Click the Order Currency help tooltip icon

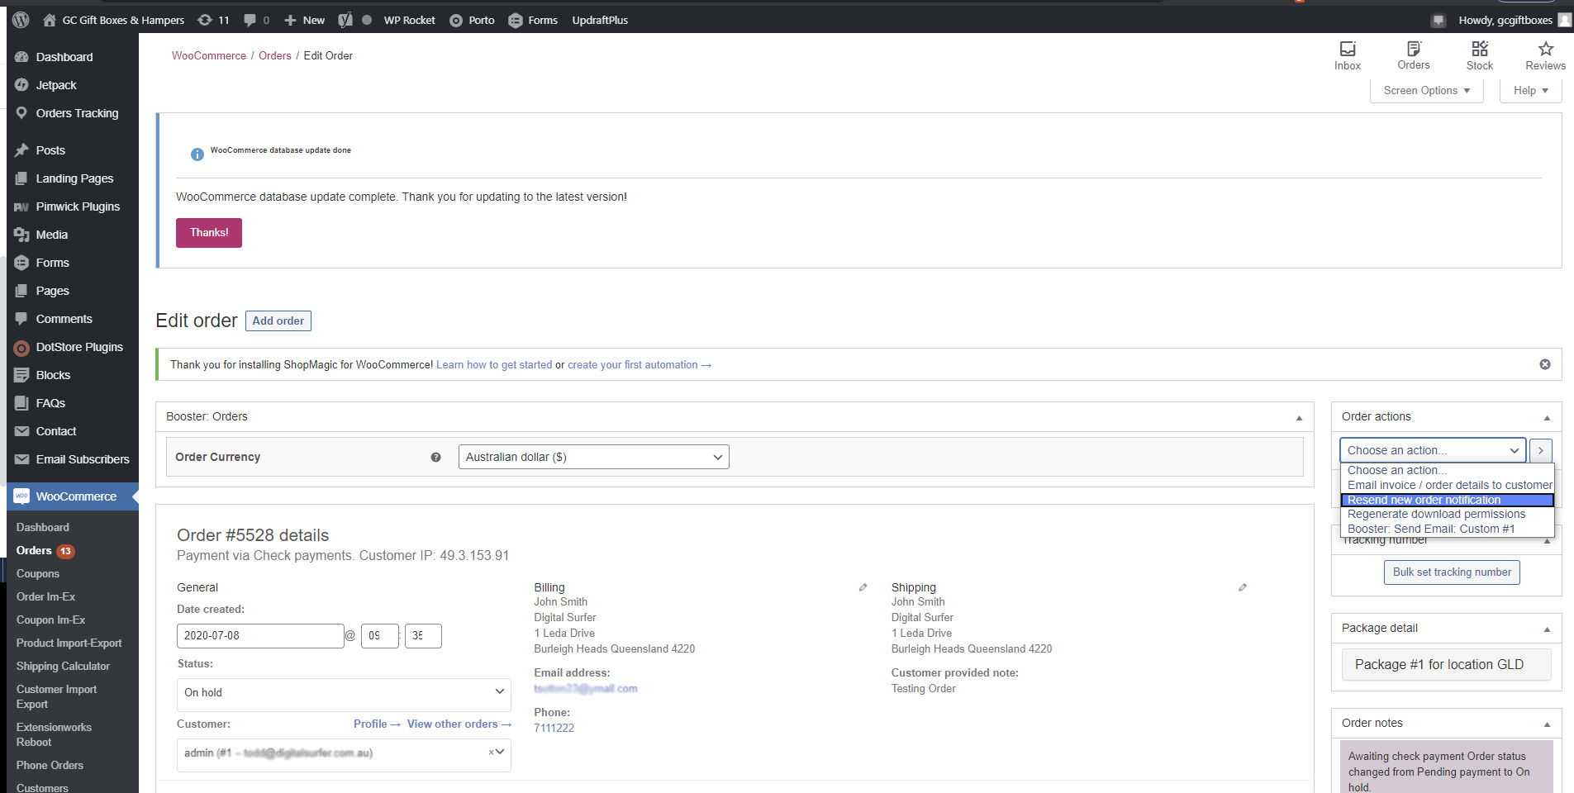pyautogui.click(x=435, y=458)
